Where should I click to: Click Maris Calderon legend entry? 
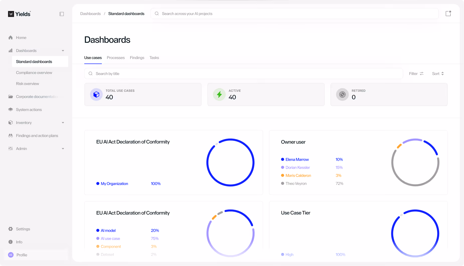298,175
